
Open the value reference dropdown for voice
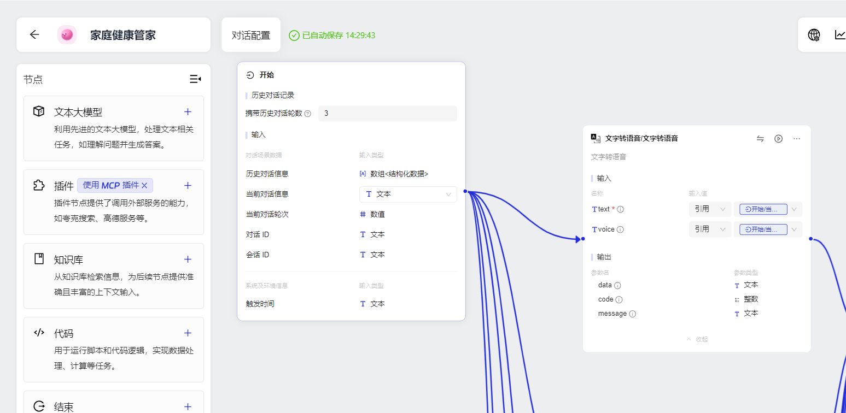click(768, 229)
